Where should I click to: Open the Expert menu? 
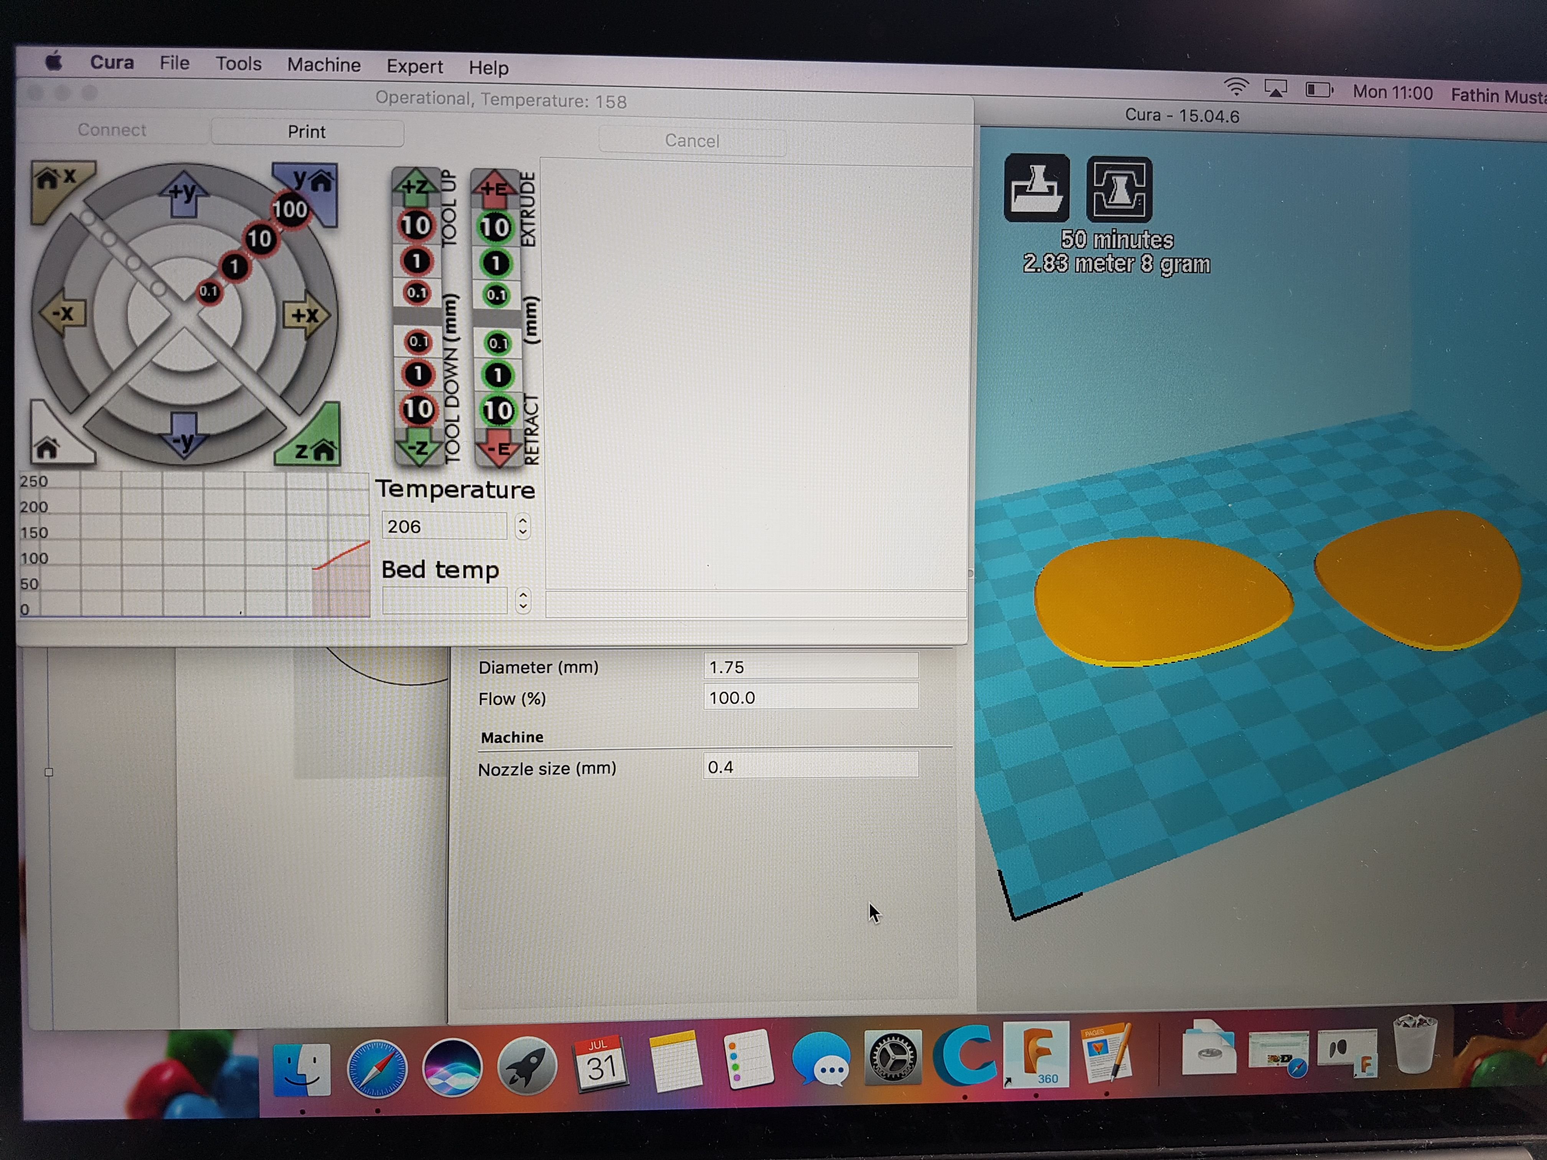pyautogui.click(x=415, y=66)
